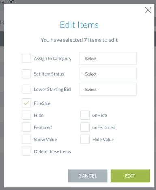
Task: Check the Assign to Category checkbox
Action: 26,58
